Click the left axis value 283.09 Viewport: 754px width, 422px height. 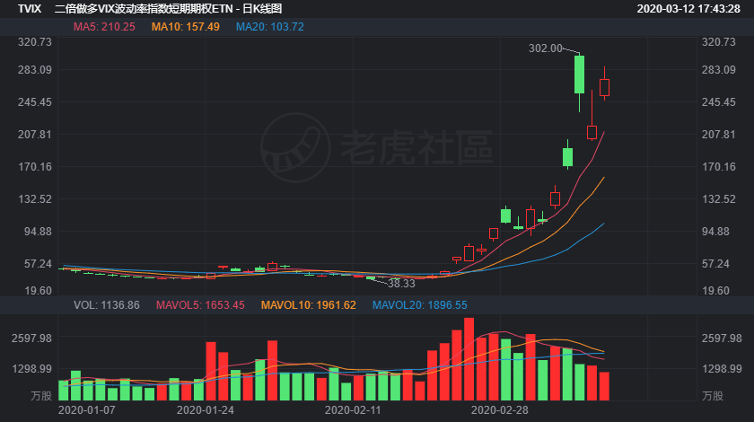click(35, 70)
